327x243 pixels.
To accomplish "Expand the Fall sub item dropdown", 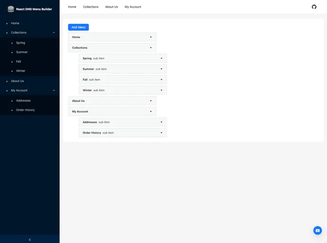I will [162, 80].
